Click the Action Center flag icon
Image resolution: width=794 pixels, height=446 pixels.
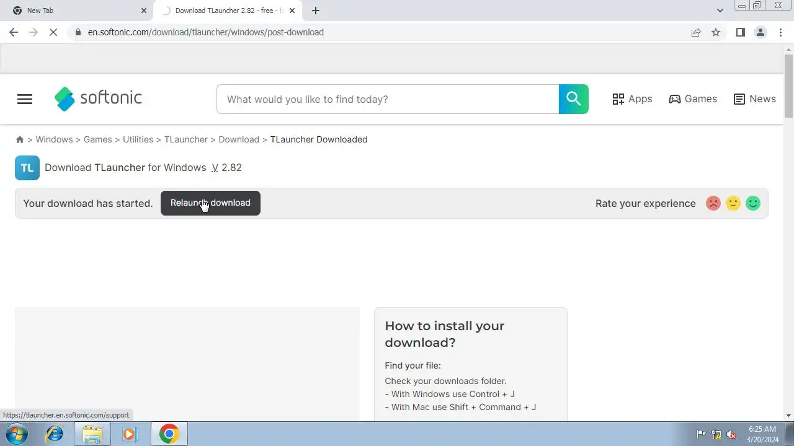(x=701, y=435)
